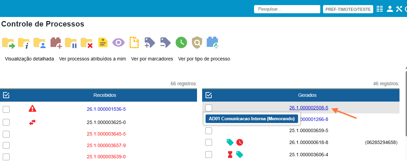Toggle select-all checkbox in Recebidos header
This screenshot has height=161, width=407.
pyautogui.click(x=6, y=95)
